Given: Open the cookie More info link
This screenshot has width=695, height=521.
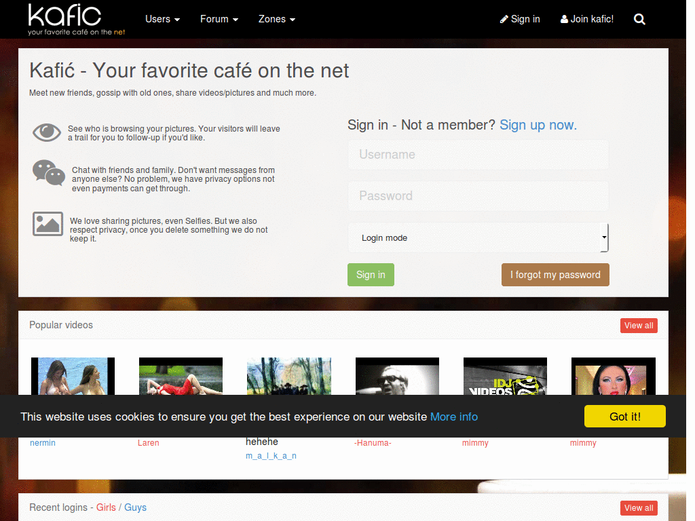Looking at the screenshot, I should click(454, 417).
